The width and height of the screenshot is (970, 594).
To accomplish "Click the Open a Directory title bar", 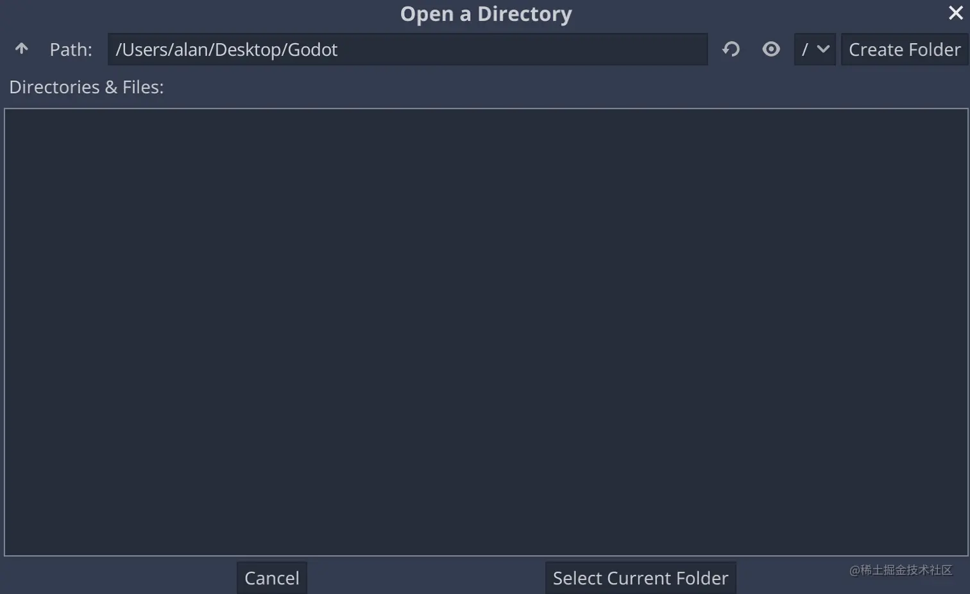I will (x=486, y=13).
